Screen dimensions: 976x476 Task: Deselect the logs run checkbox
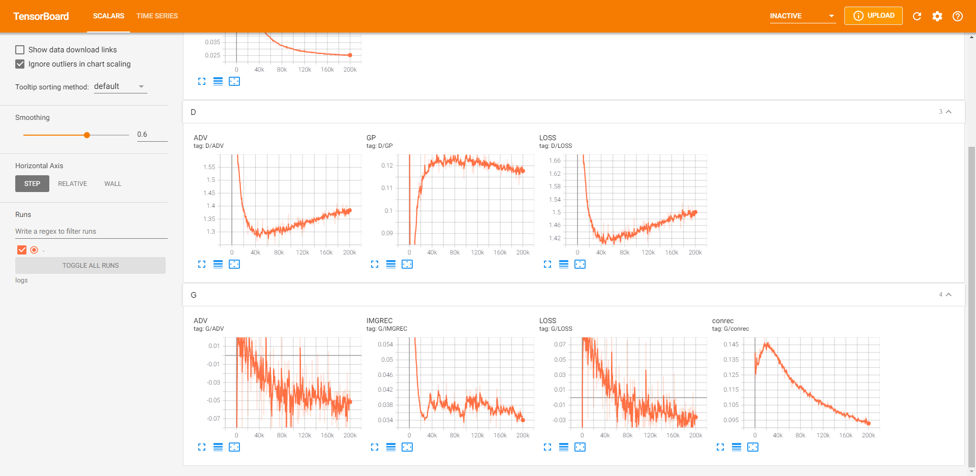pyautogui.click(x=21, y=249)
